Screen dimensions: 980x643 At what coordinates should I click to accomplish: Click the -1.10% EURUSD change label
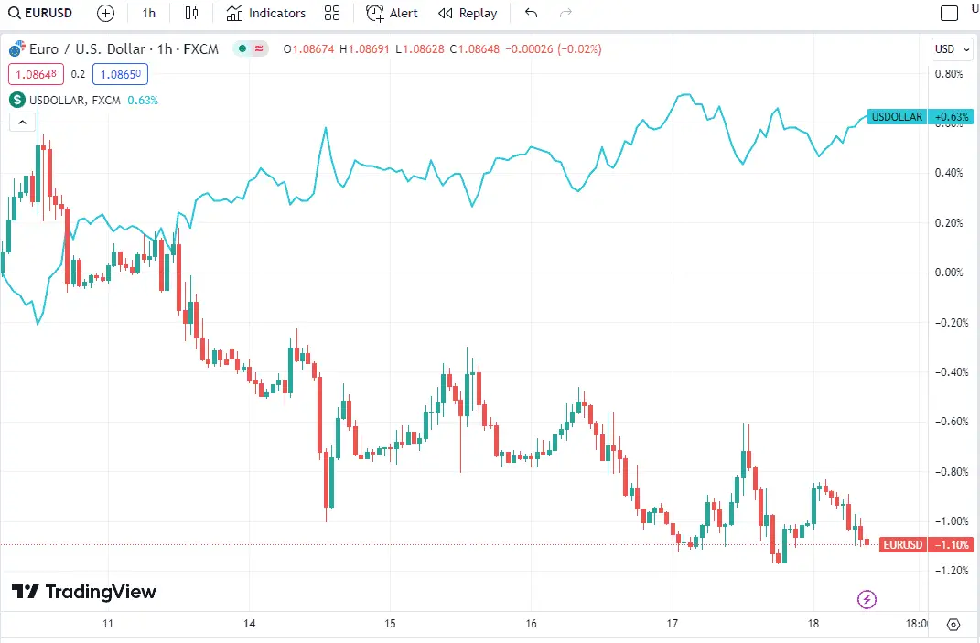coord(952,545)
